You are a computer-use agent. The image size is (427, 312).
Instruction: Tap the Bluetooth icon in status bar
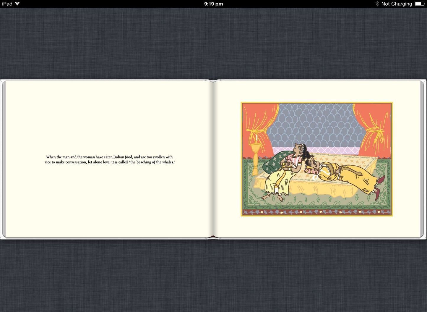point(377,4)
